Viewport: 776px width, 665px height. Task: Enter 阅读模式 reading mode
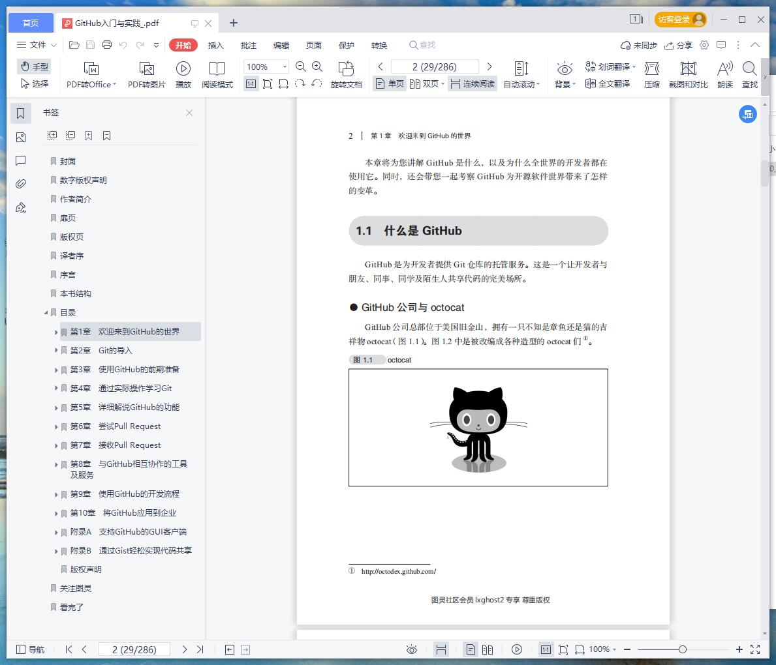point(217,75)
